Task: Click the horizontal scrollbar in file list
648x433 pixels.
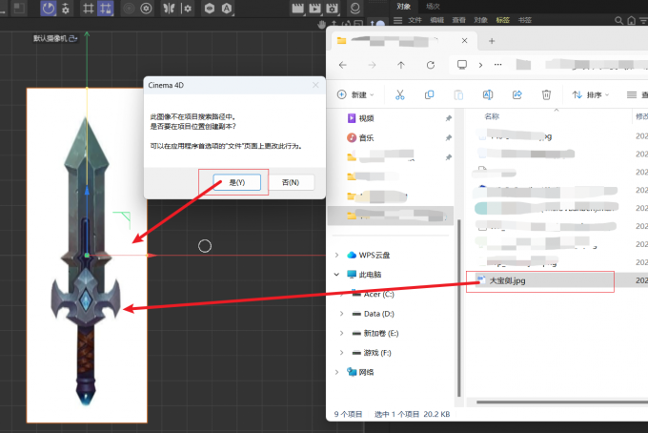Action: (x=562, y=402)
